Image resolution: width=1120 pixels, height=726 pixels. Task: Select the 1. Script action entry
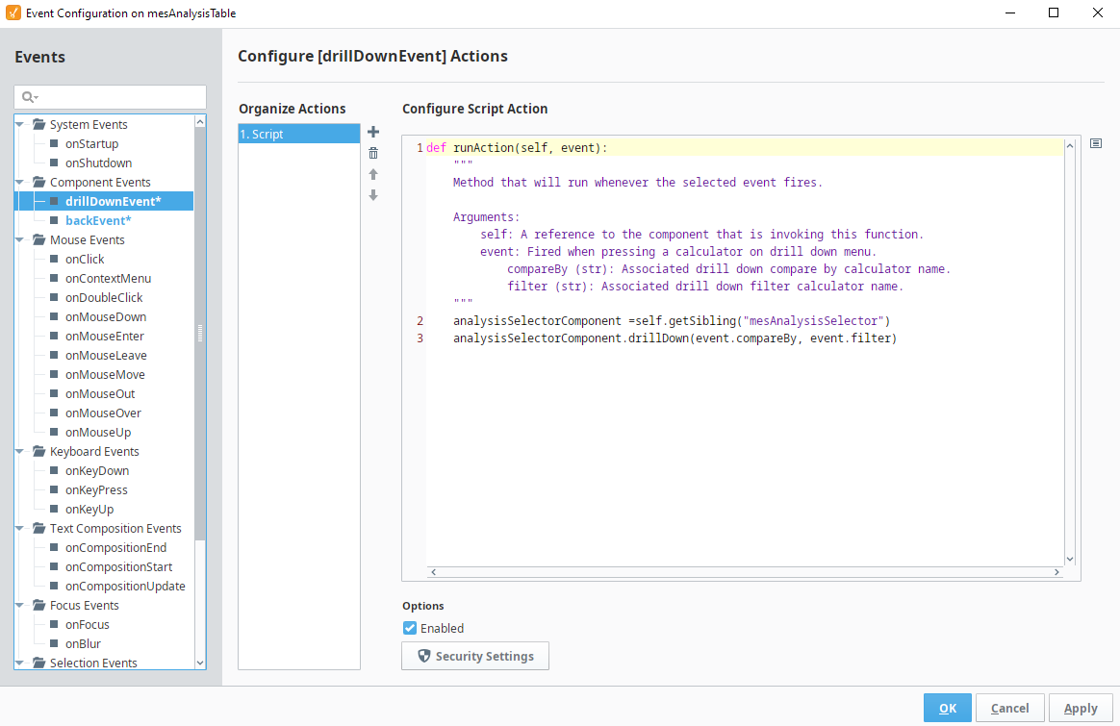coord(298,134)
